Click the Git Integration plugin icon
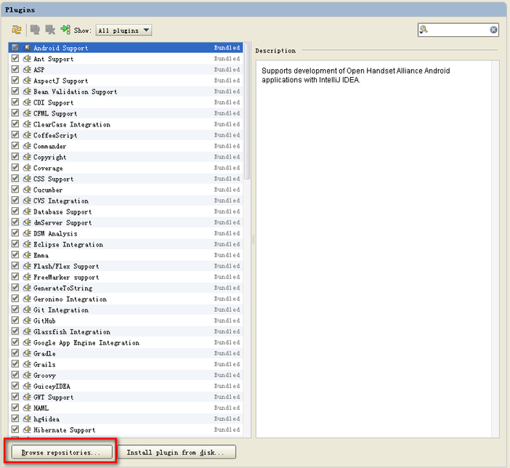Viewport: 510px width, 468px height. 27,309
